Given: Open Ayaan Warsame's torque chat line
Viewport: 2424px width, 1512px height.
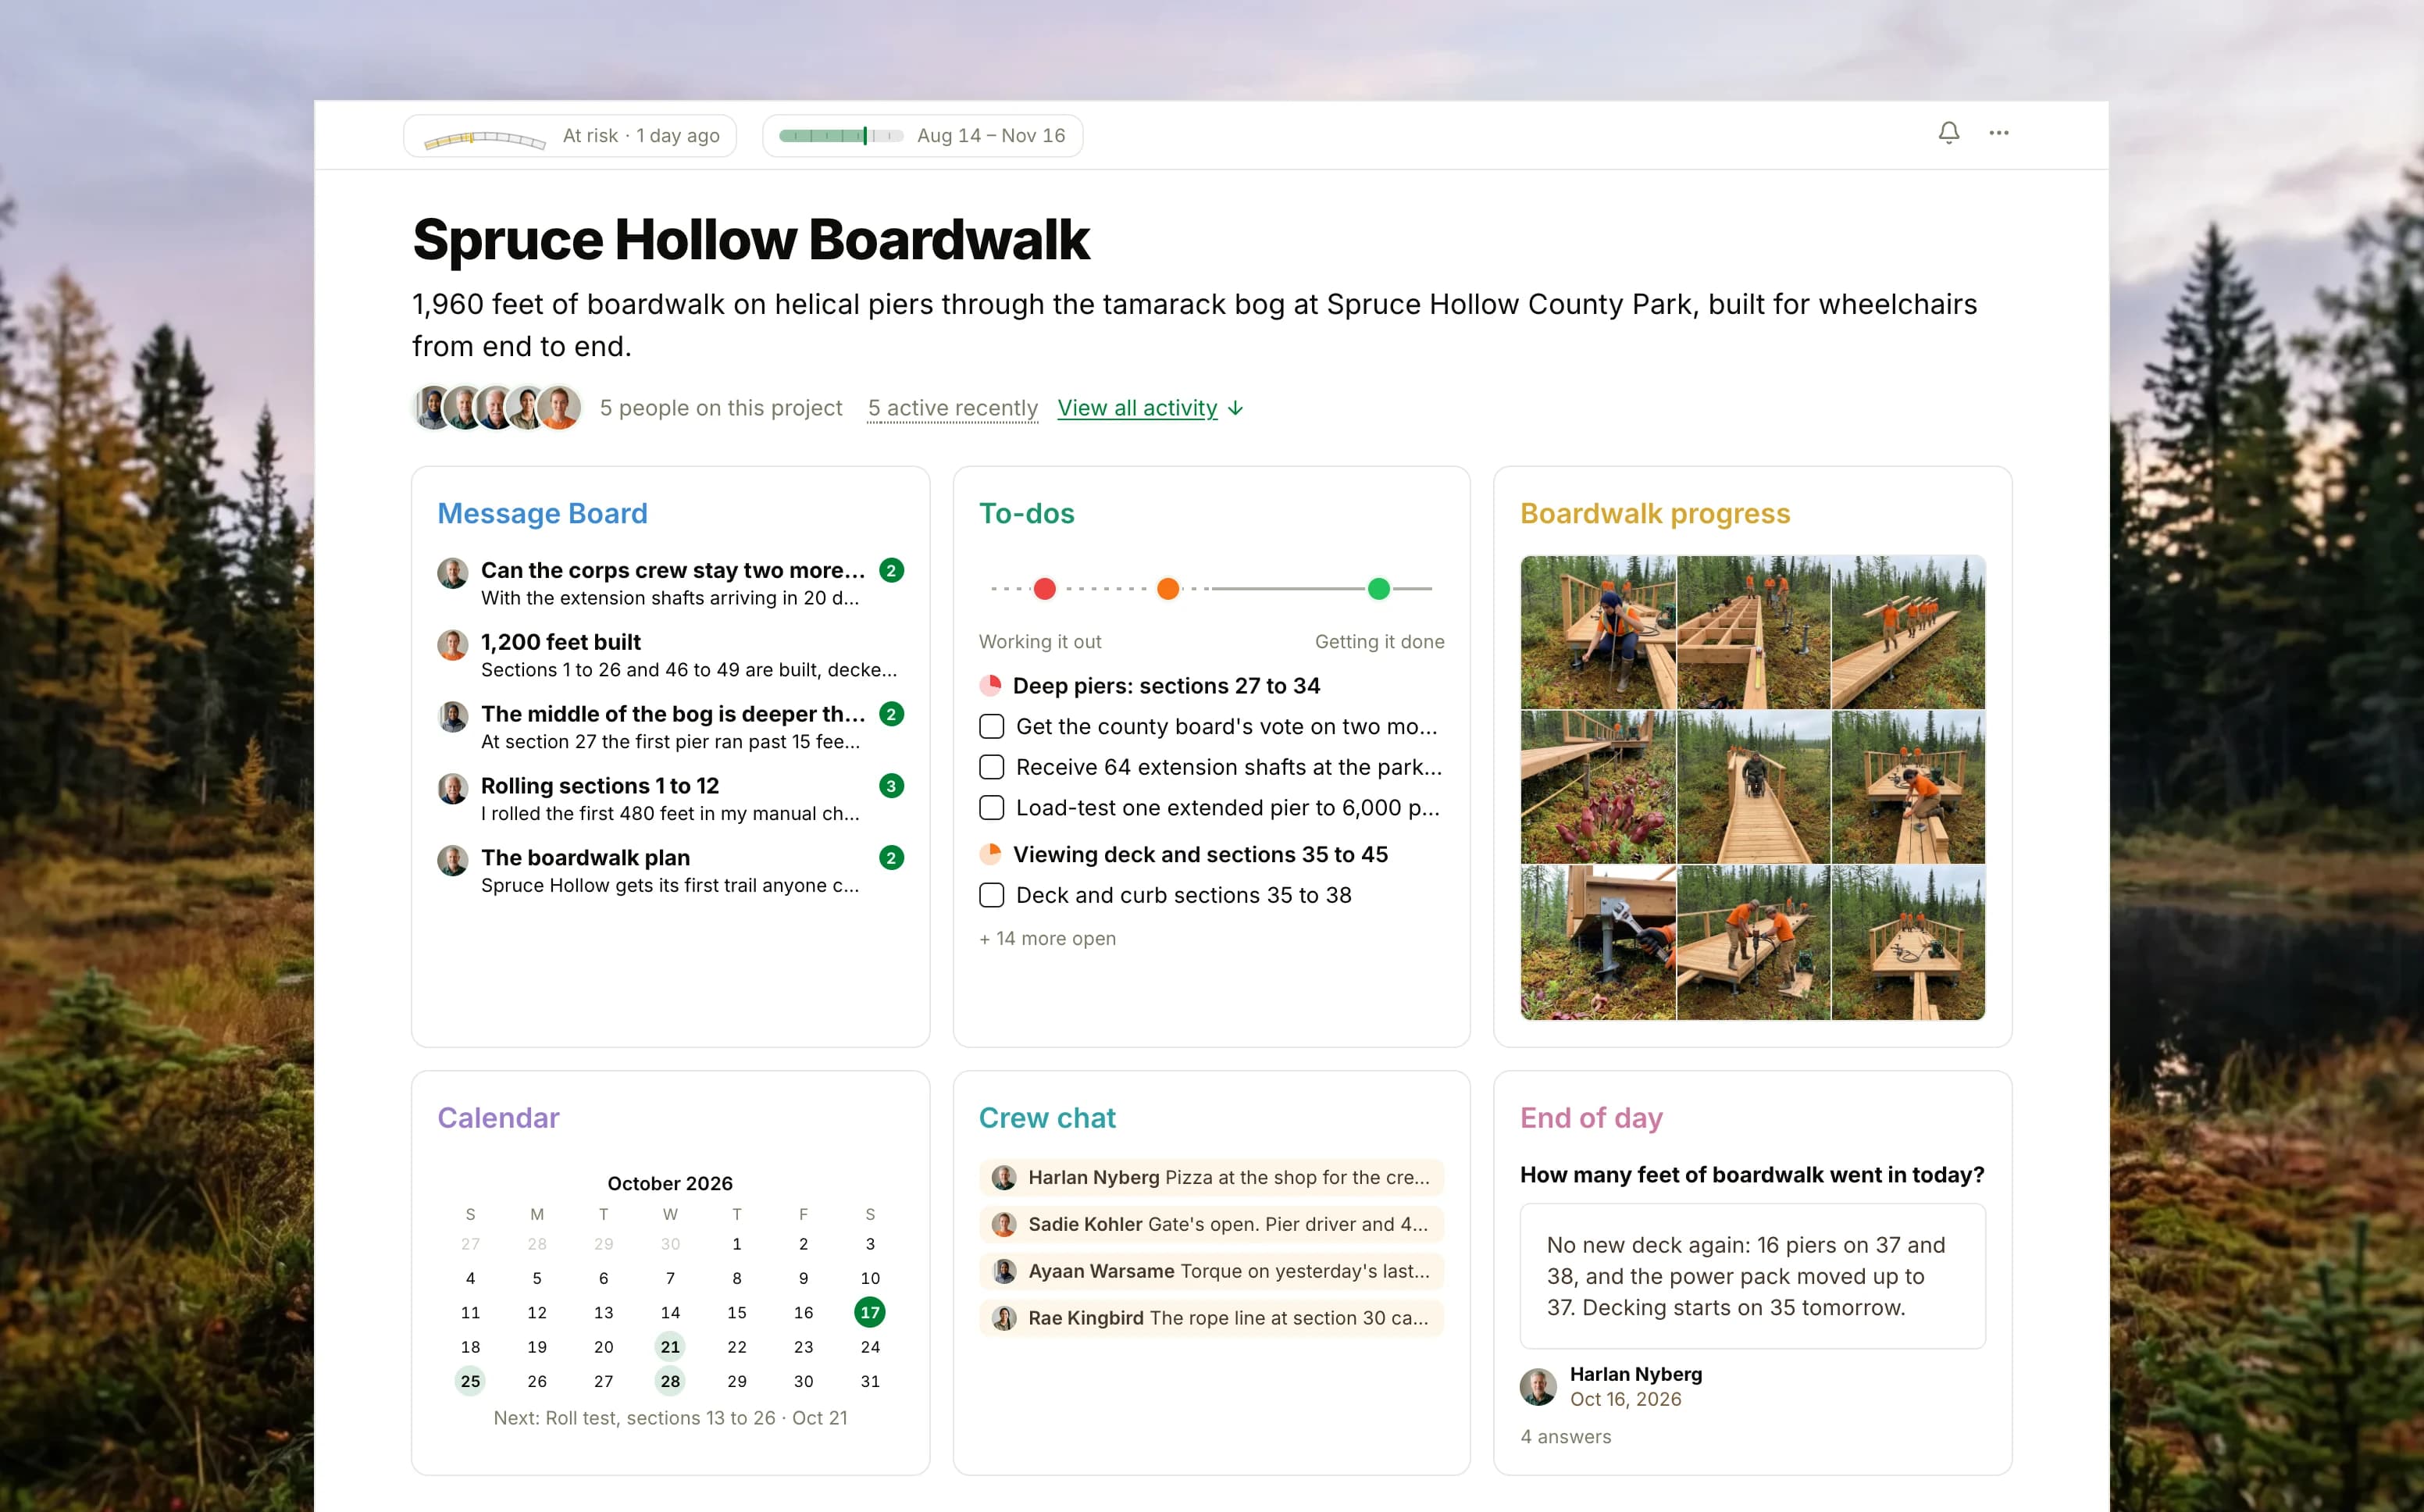Looking at the screenshot, I should 1211,1272.
